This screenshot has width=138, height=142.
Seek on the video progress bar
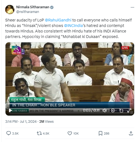click(x=70, y=104)
